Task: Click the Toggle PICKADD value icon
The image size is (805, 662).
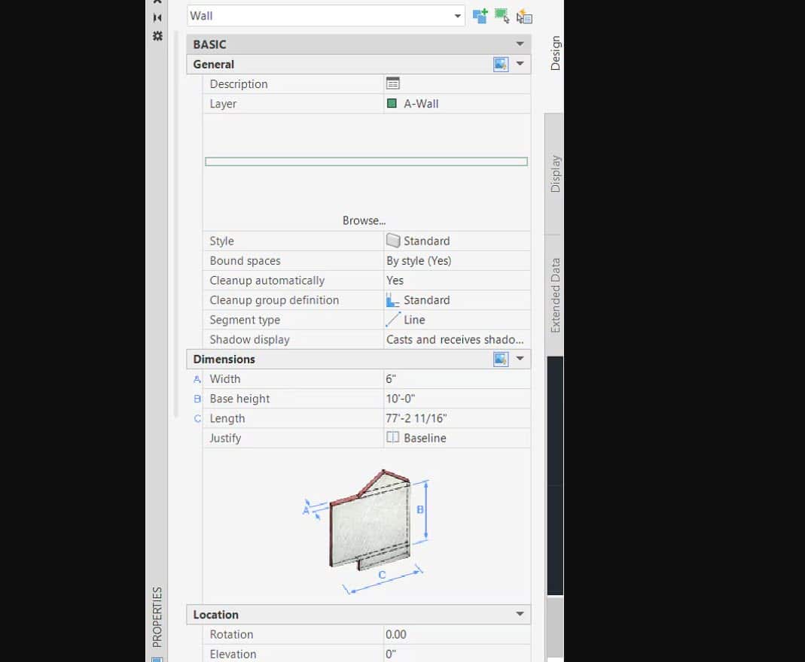Action: pos(480,16)
